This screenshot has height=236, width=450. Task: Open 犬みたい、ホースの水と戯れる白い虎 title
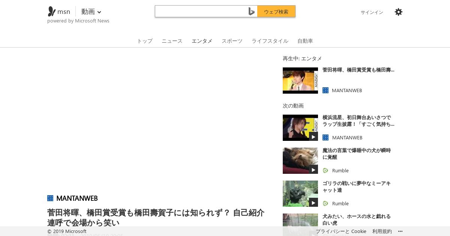(x=357, y=220)
